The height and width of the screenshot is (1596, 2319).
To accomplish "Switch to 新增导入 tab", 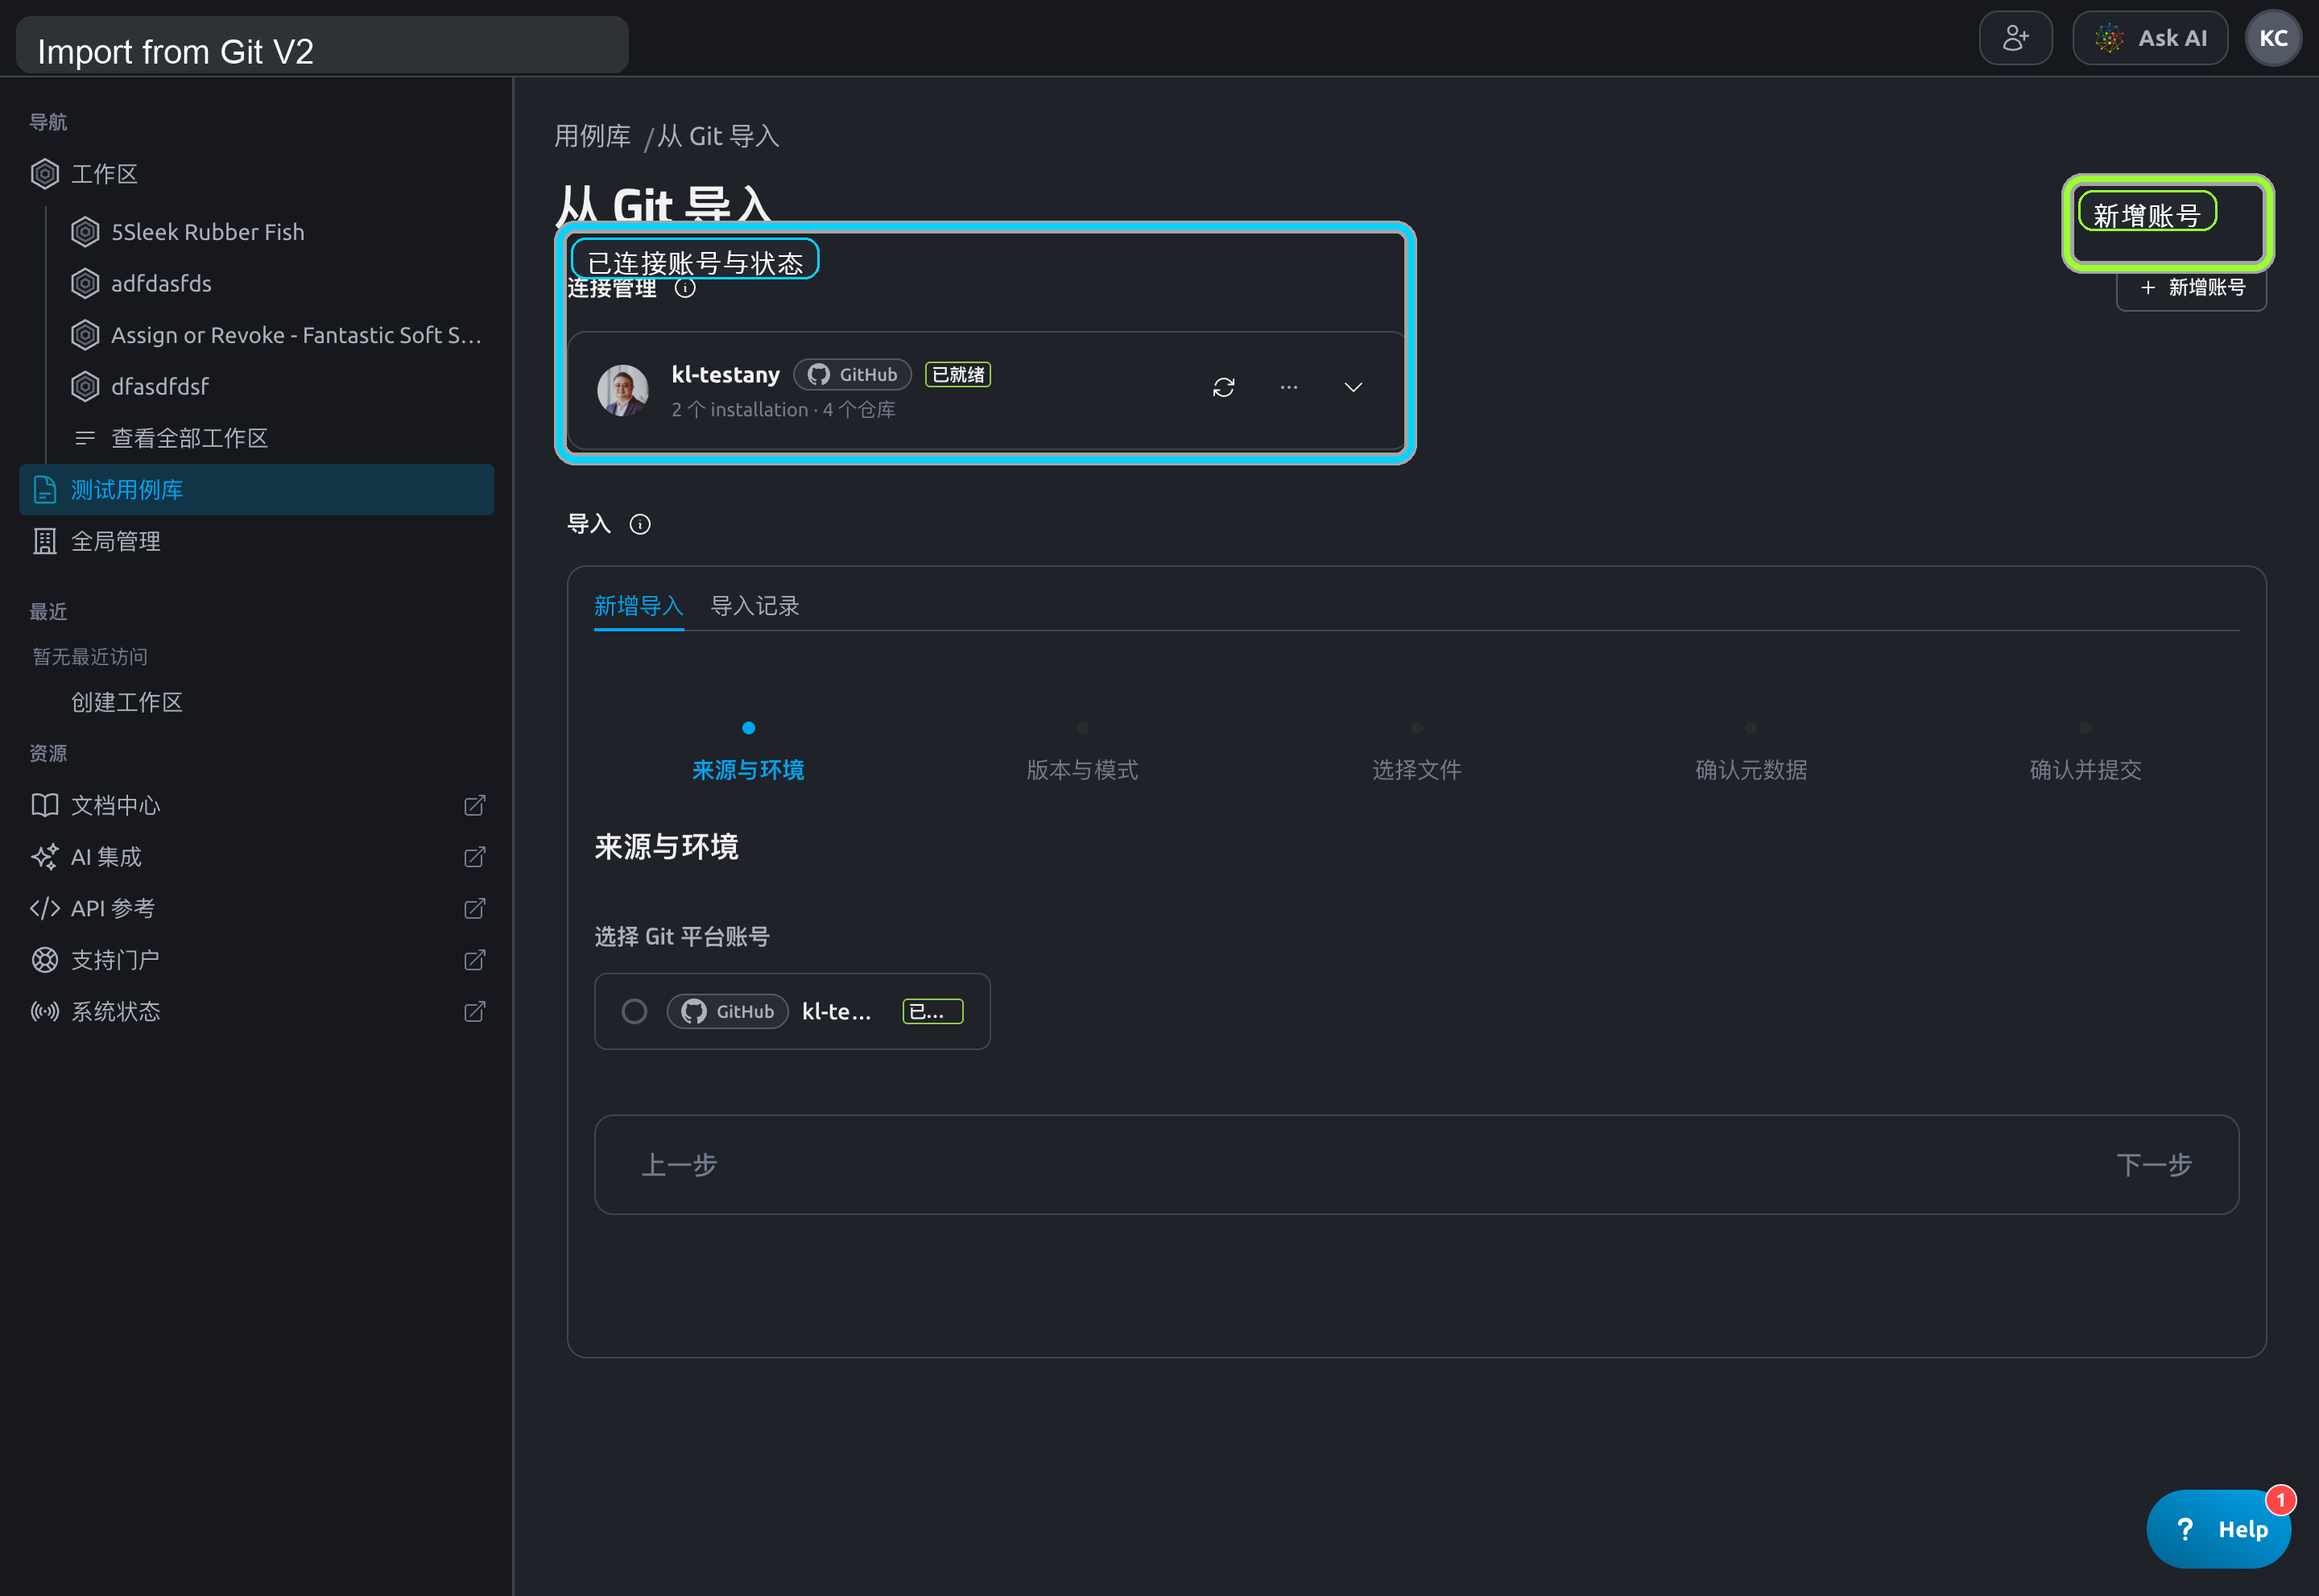I will [x=638, y=606].
